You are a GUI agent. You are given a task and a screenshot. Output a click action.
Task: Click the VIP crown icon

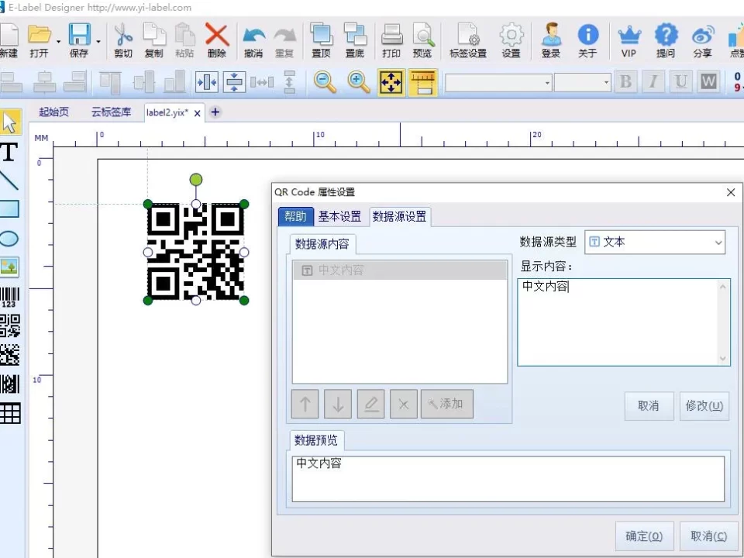coord(629,40)
